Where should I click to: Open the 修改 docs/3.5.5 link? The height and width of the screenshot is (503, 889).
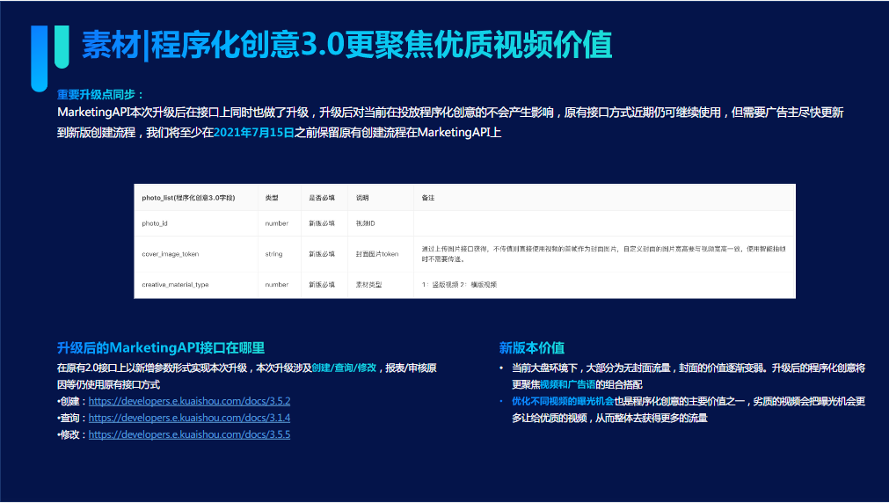tap(189, 434)
